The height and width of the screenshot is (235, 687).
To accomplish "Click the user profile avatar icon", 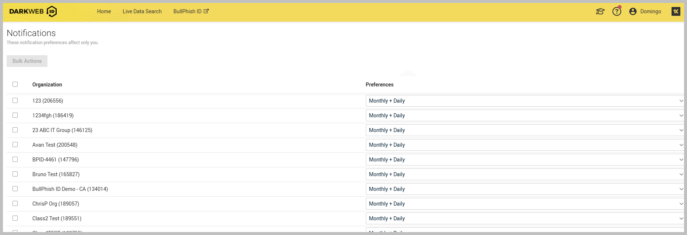I will click(x=633, y=11).
